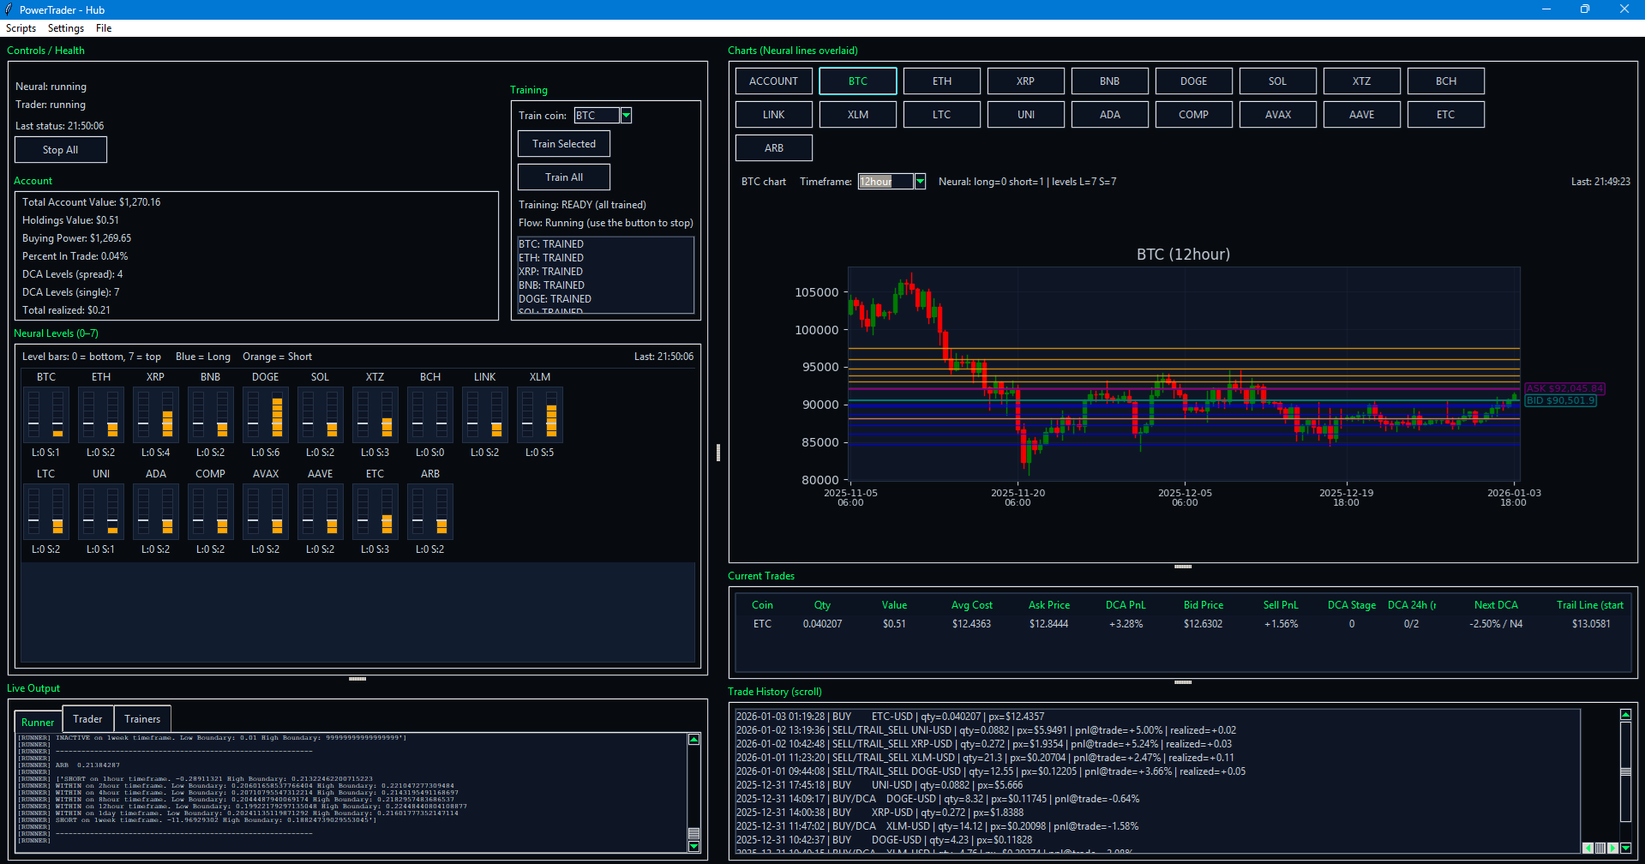The height and width of the screenshot is (864, 1645).
Task: Open the Train coin dropdown arrow
Action: coord(627,116)
